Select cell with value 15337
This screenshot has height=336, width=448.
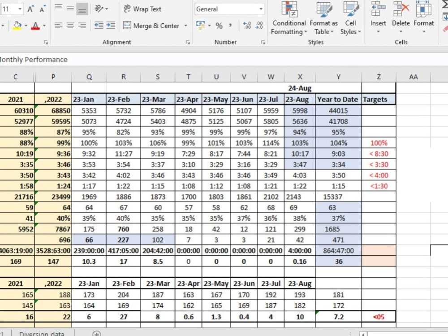338,196
